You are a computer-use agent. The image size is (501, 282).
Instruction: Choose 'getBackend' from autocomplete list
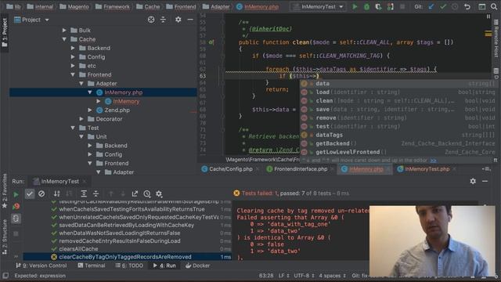point(397,143)
